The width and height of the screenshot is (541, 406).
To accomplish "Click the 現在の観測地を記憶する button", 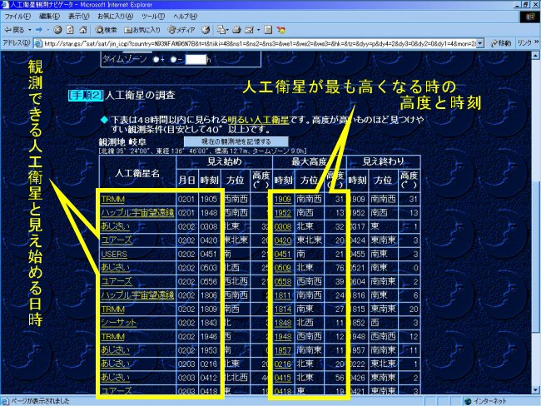I will click(x=236, y=141).
